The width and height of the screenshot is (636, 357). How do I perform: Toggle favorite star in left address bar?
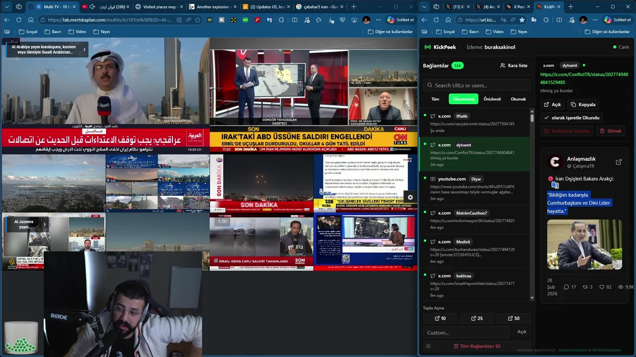(198, 20)
